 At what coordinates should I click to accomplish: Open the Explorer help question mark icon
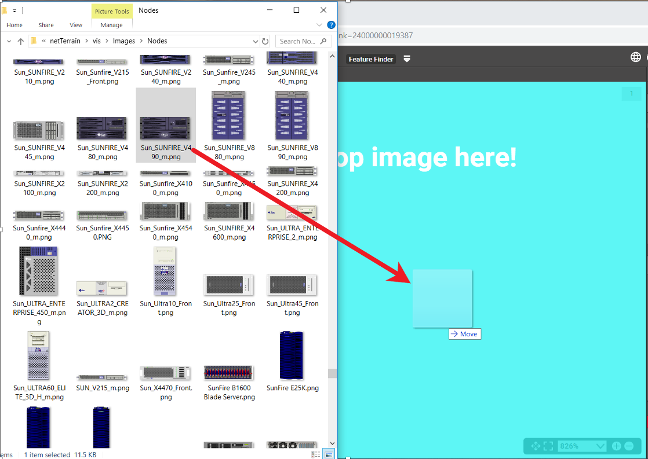click(331, 25)
